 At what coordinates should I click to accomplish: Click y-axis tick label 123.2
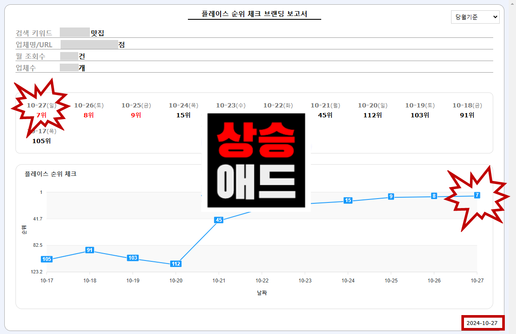[36, 272]
